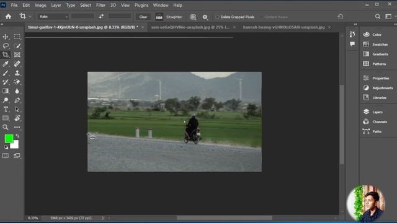Select the Move tool
This screenshot has height=223, width=397.
pyautogui.click(x=6, y=37)
